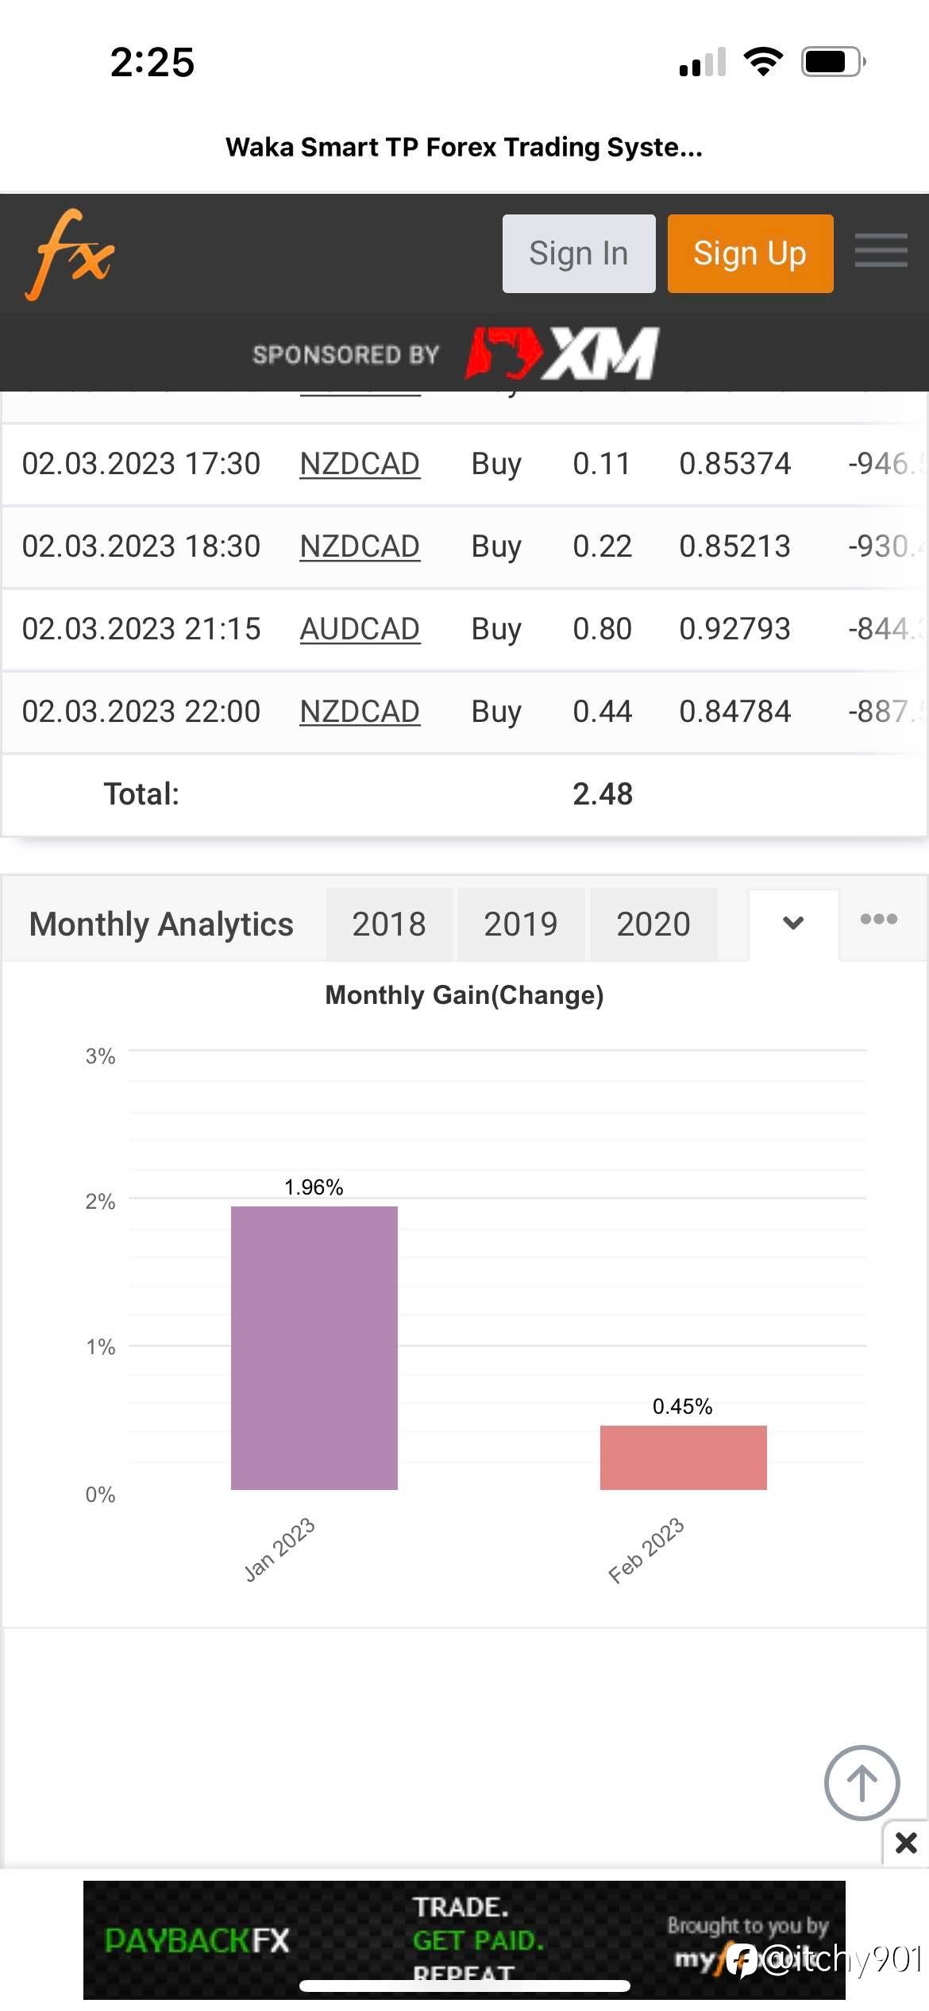Open the hamburger navigation menu
This screenshot has width=929, height=2011.
tap(881, 251)
